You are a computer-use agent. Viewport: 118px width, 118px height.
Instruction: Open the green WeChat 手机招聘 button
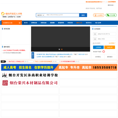tap(111, 15)
